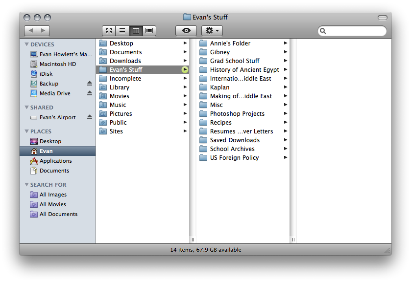Image resolution: width=411 pixels, height=282 pixels.
Task: Open the Misc folder
Action: [243, 105]
